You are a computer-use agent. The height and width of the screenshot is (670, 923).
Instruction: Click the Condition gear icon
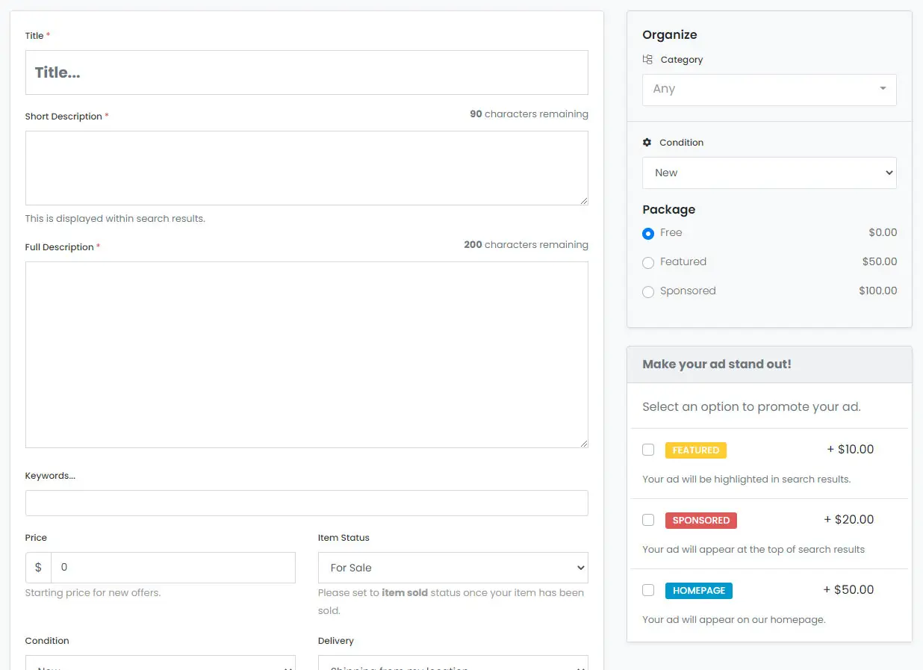647,143
